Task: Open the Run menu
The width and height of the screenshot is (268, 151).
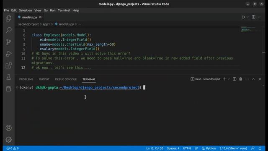Action: [53, 10]
